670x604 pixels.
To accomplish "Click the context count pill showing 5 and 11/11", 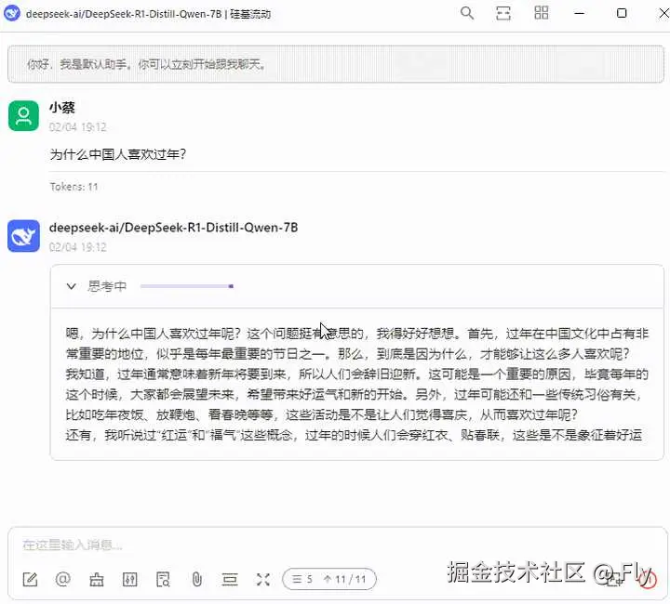I will click(x=329, y=579).
